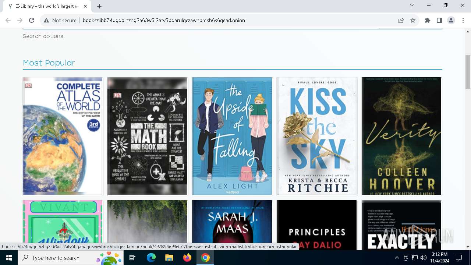
Task: Open the Chrome profile avatar
Action: click(x=451, y=20)
